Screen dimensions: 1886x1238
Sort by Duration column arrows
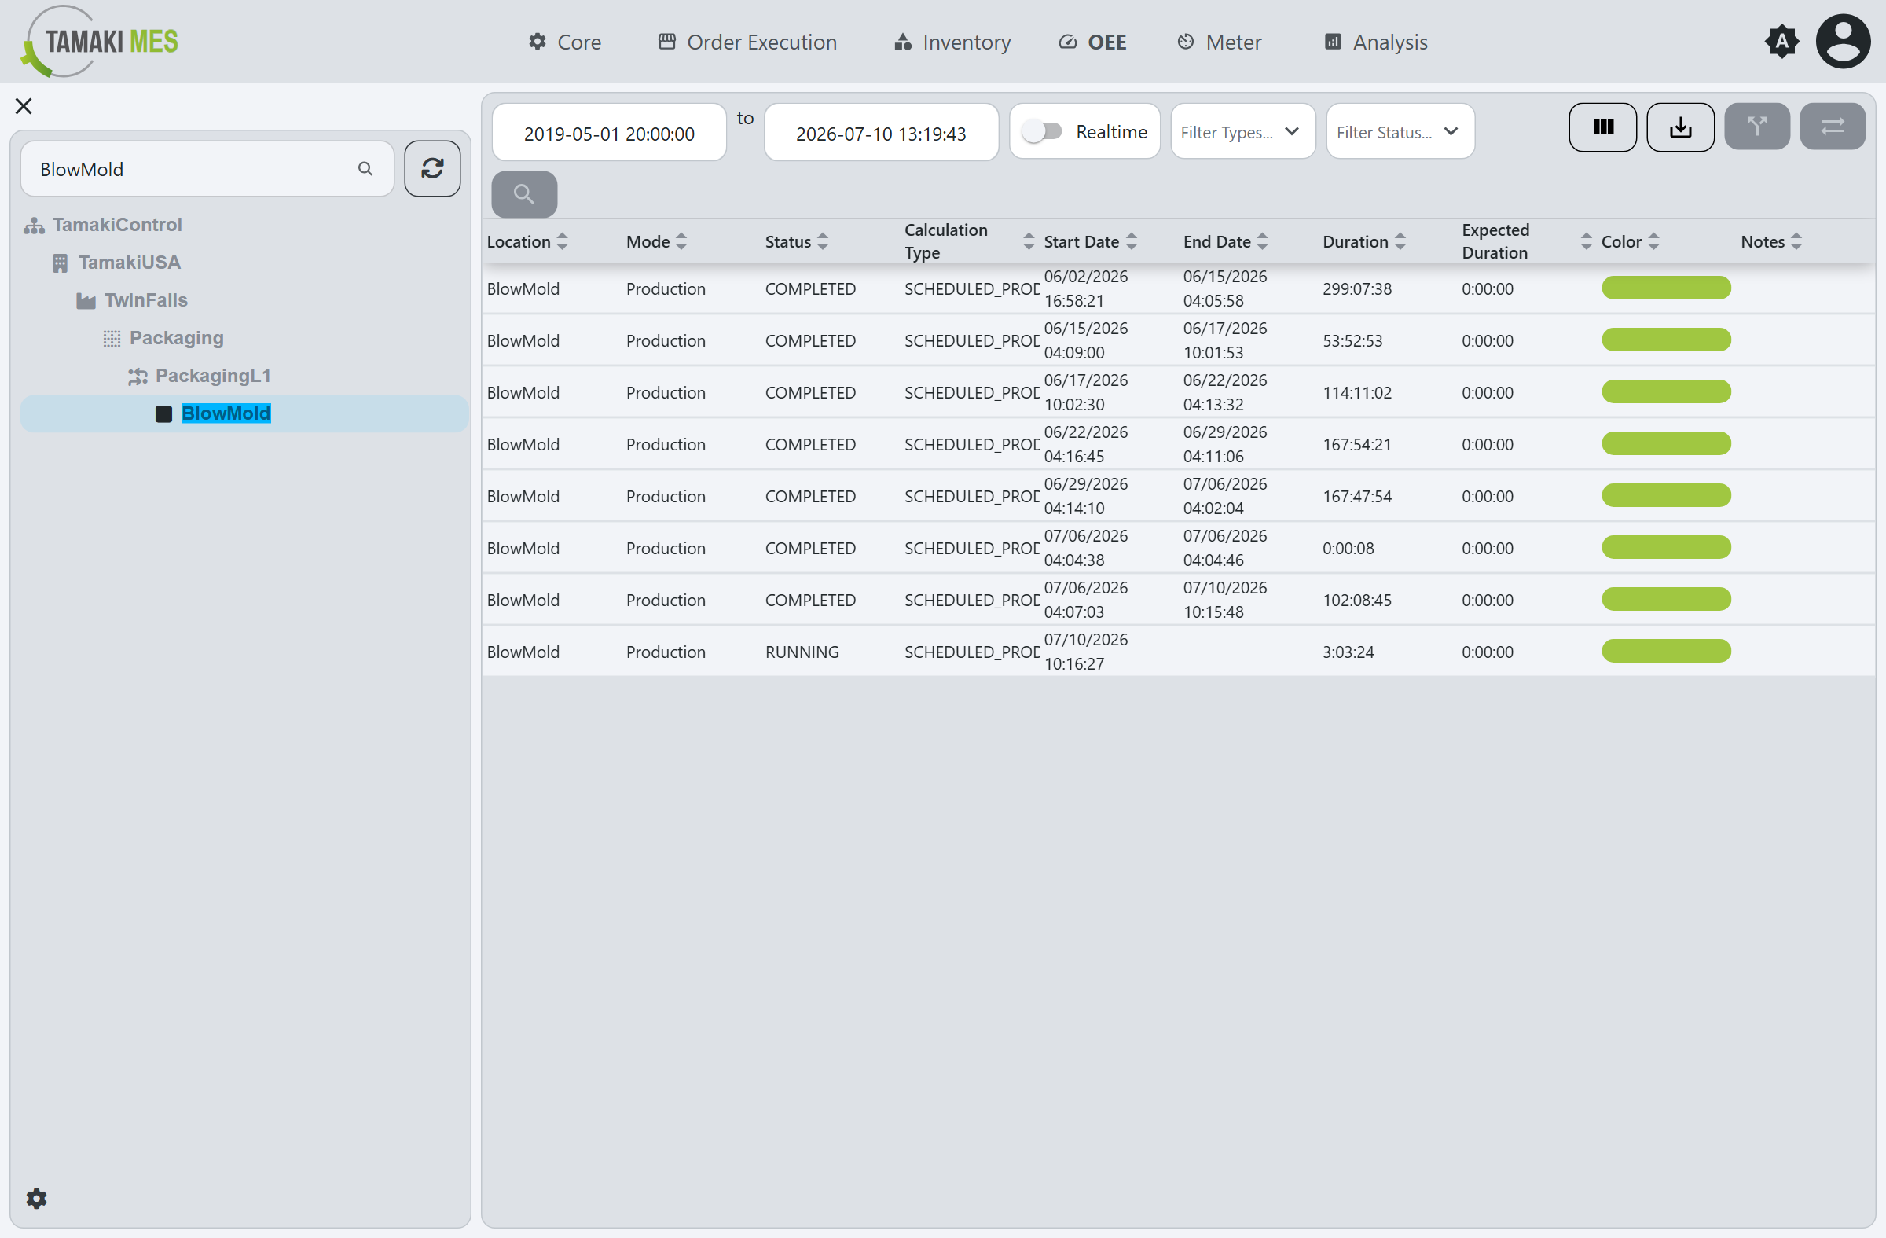point(1400,241)
